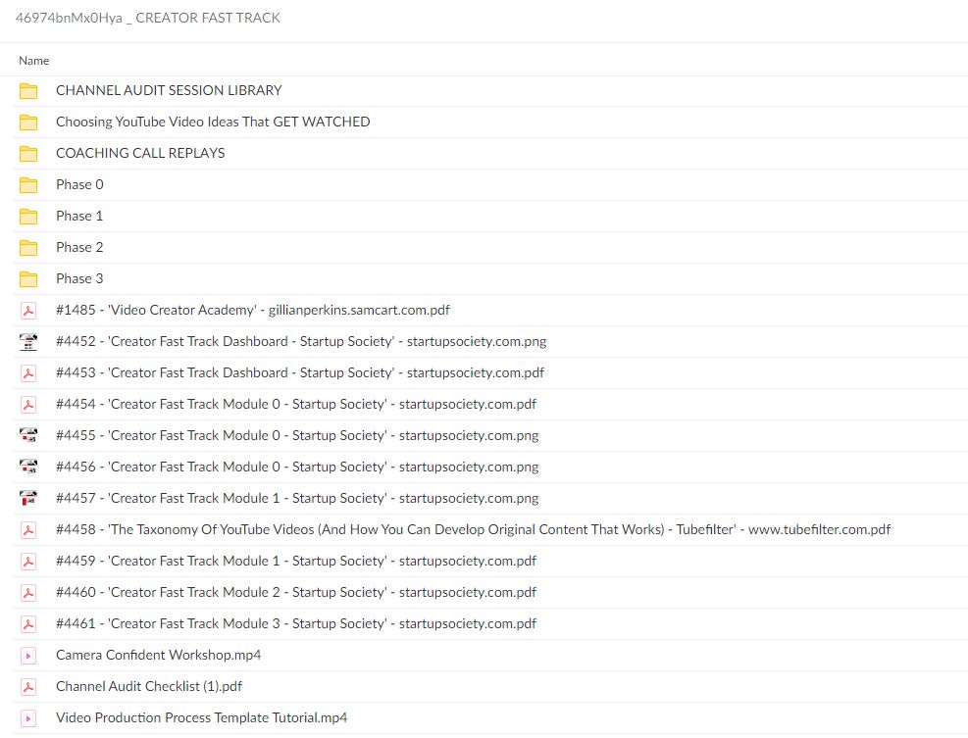Click PDF icon for #4459 Module 1
This screenshot has width=968, height=738.
point(27,562)
